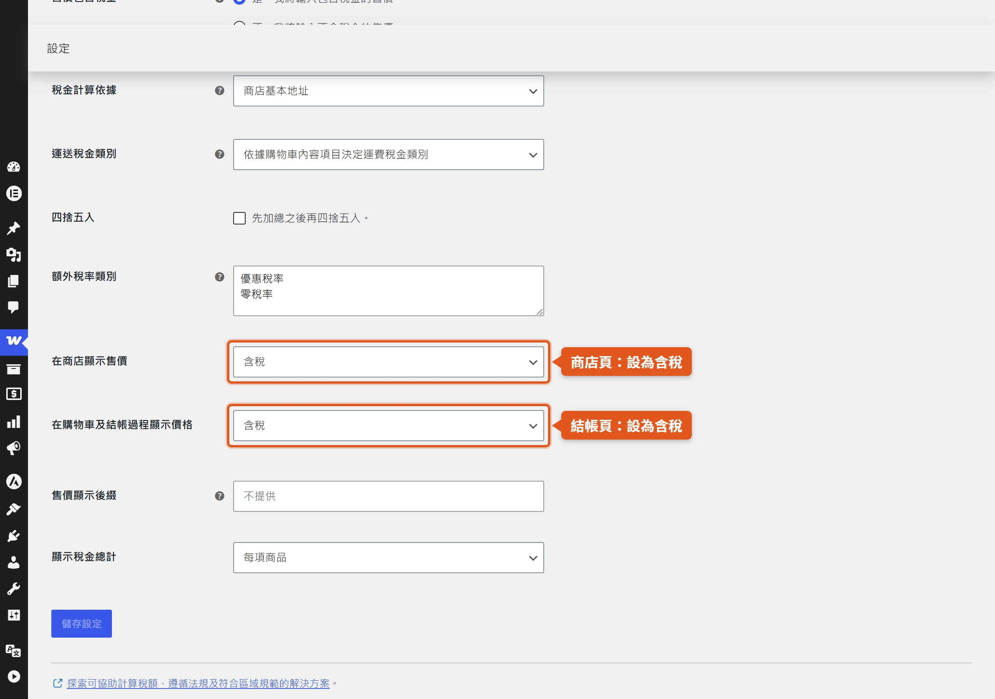
Task: Enable the 先加總之後再四捨五入 checkbox
Action: pos(239,218)
